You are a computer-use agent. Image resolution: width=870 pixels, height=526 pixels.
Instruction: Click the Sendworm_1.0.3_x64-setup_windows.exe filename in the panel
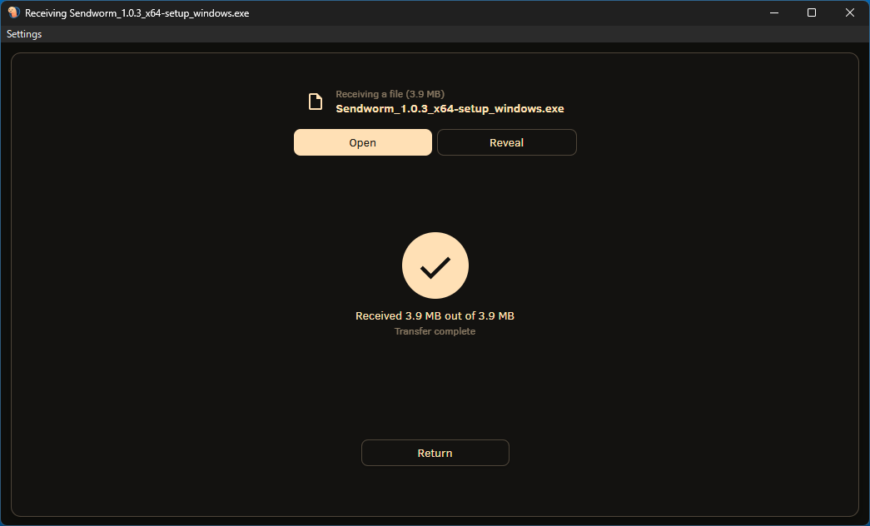click(x=450, y=108)
